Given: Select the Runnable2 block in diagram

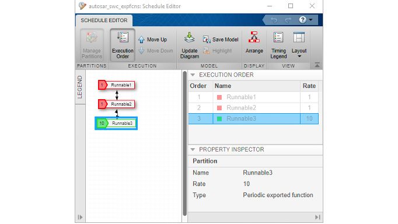Looking at the screenshot, I should [x=117, y=104].
